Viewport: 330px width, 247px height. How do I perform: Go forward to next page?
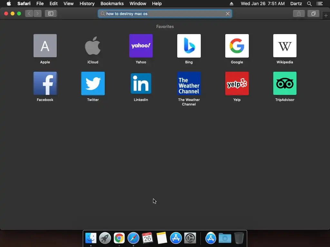(x=37, y=14)
